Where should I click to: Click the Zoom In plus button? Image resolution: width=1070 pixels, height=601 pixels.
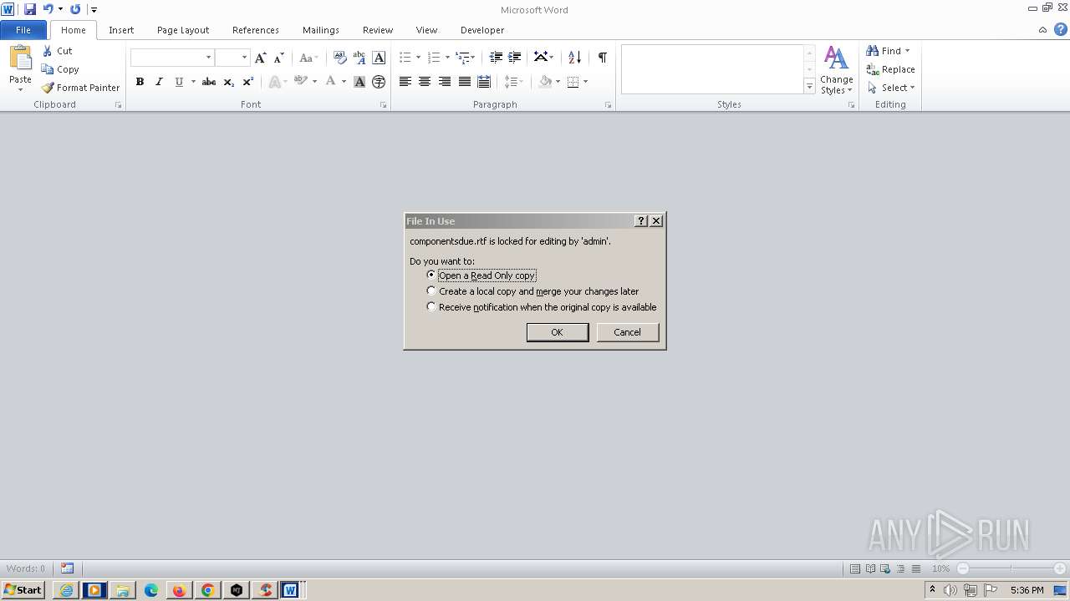1060,568
